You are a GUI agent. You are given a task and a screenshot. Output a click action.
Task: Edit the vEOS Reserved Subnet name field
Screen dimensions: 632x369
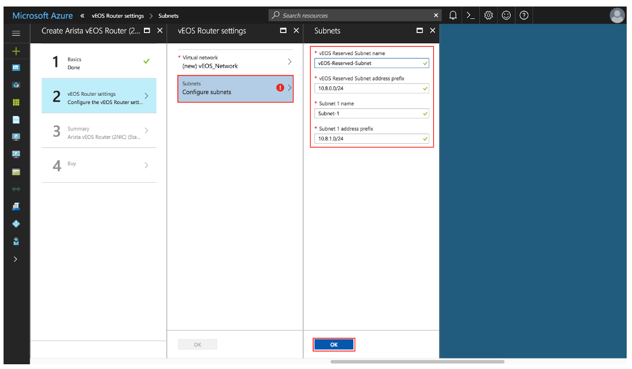(371, 63)
